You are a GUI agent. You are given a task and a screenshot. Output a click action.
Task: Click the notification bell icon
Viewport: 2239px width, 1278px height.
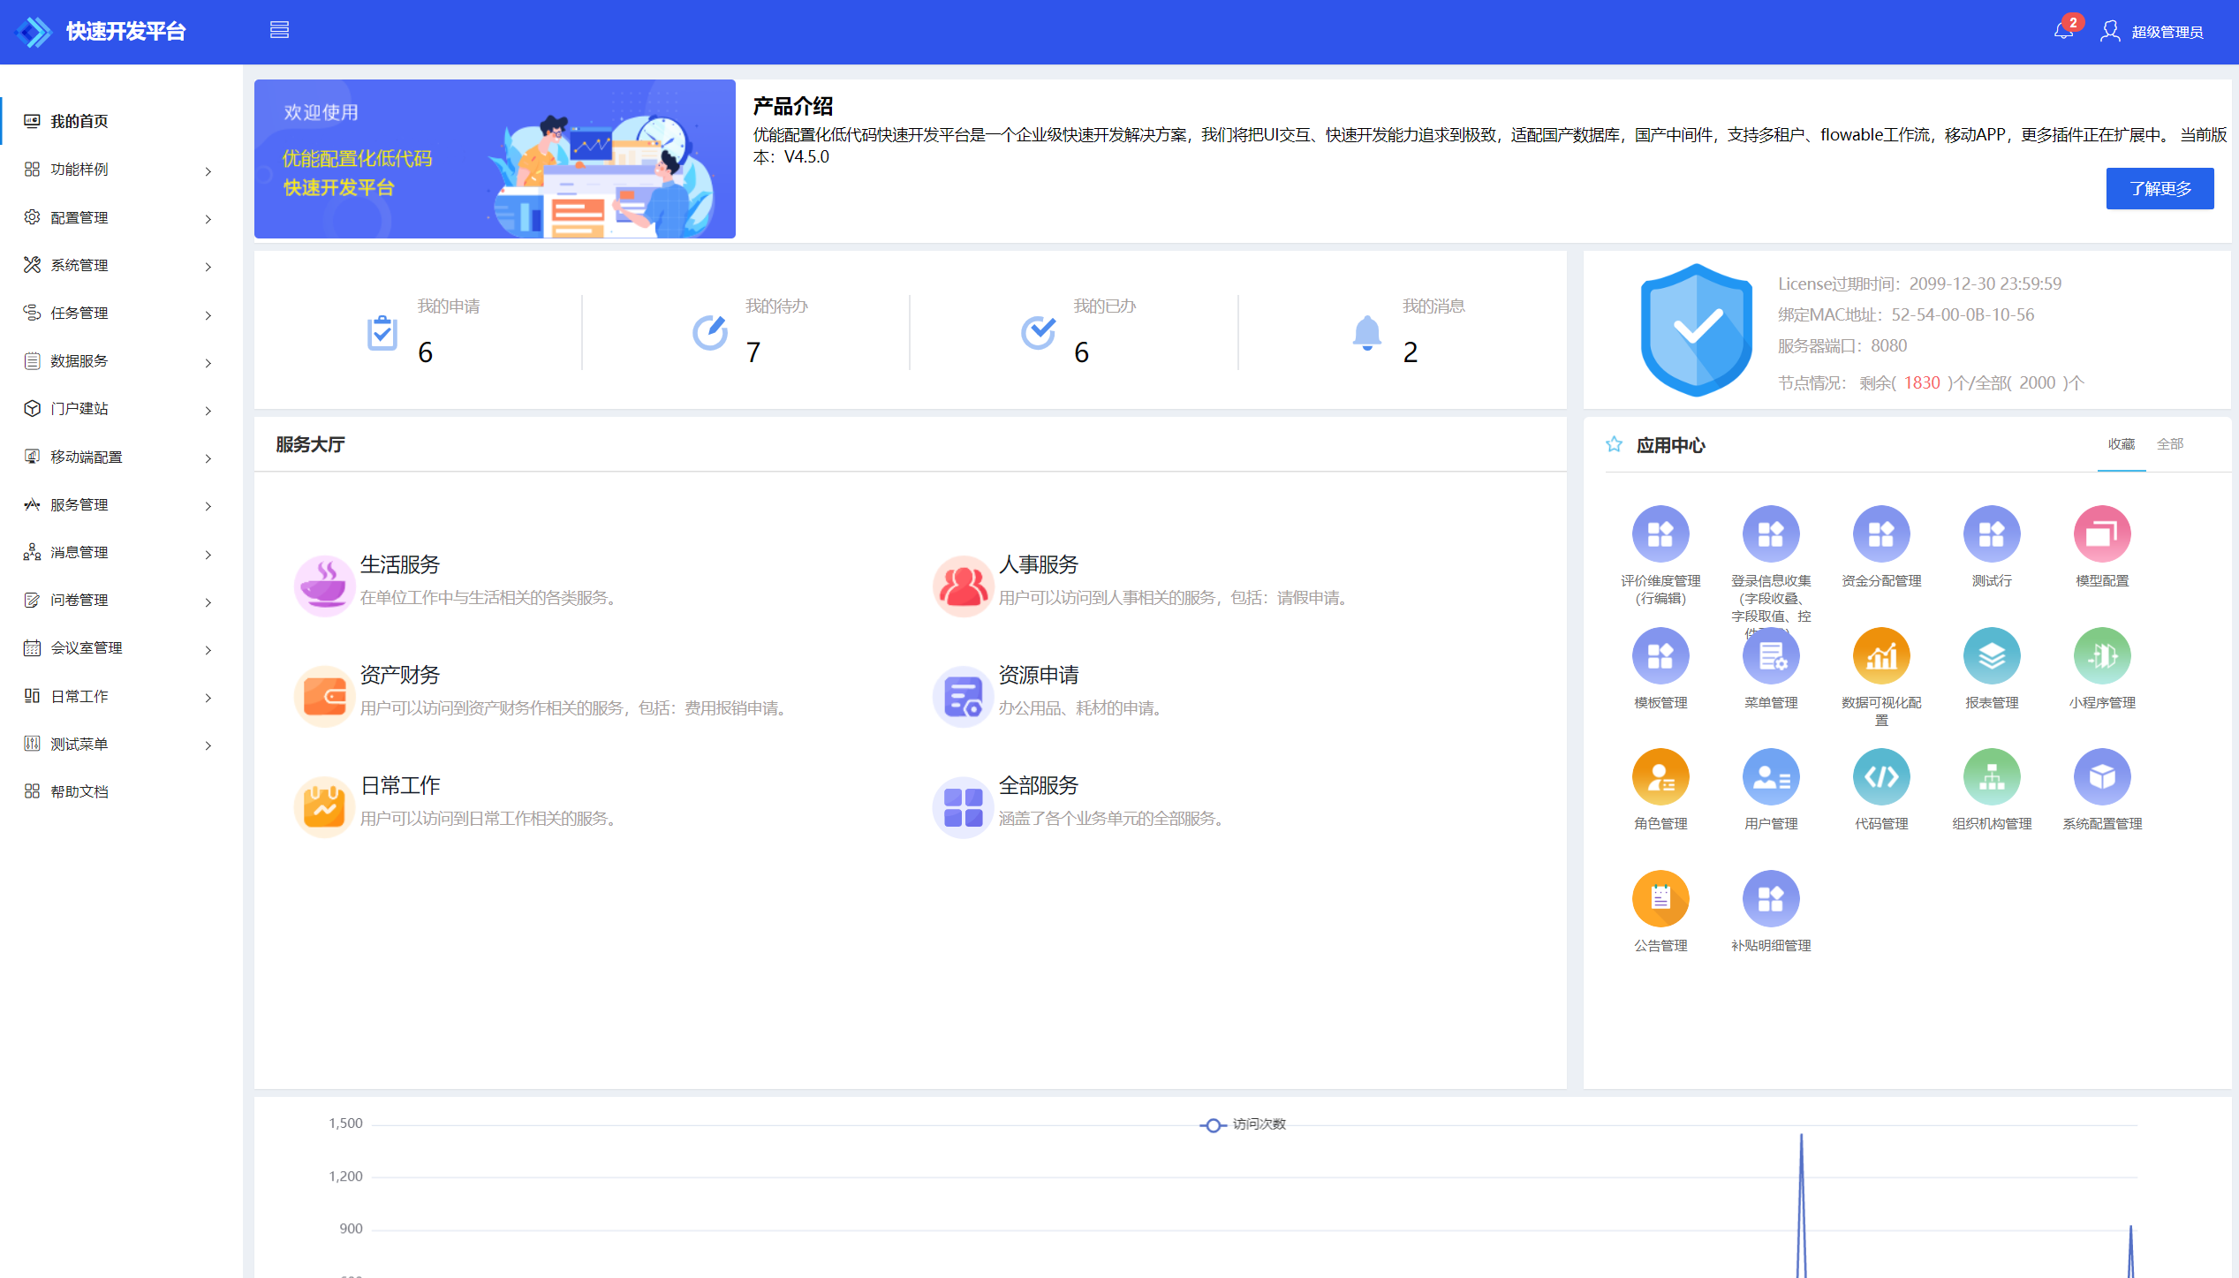click(x=2063, y=32)
